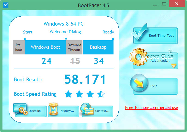Click the globe Contest icon
Viewport: 187px width, 132px height.
(87, 109)
